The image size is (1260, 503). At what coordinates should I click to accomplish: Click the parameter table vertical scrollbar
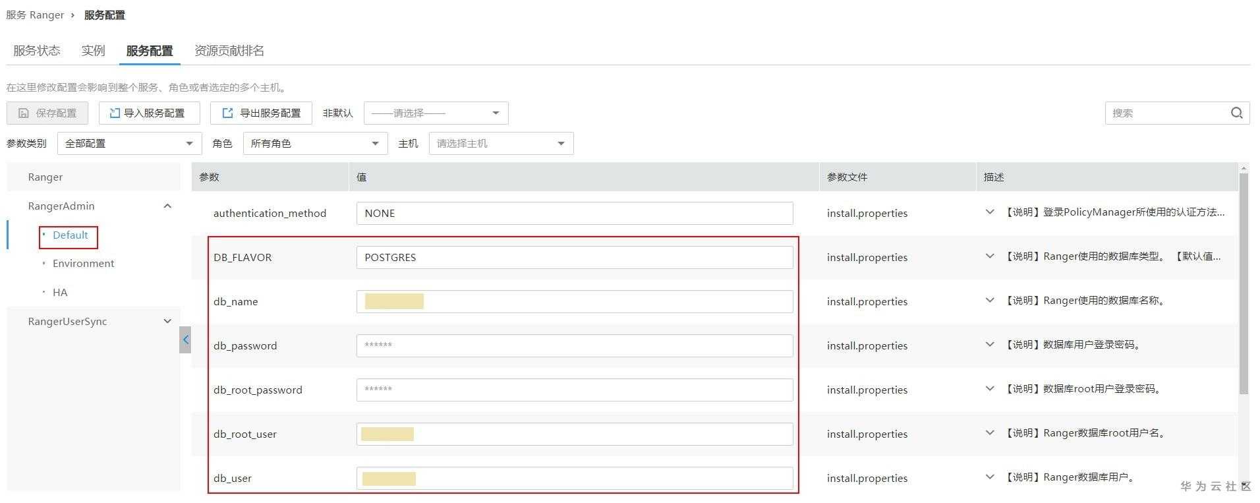pyautogui.click(x=1244, y=284)
